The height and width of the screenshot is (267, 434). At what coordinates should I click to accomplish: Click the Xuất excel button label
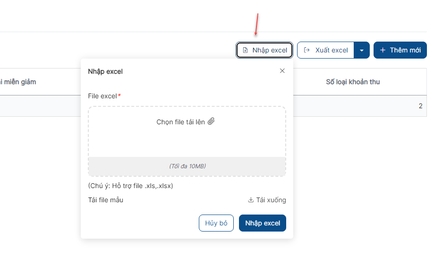(x=332, y=50)
